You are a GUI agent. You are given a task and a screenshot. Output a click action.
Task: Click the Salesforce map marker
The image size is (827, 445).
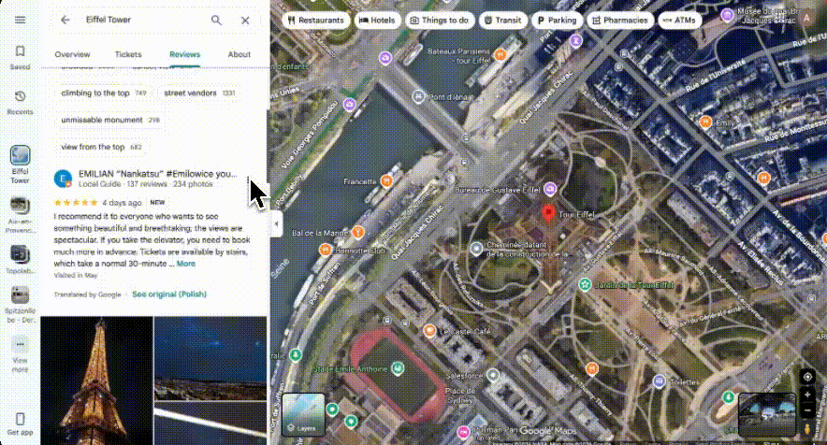pos(493,376)
